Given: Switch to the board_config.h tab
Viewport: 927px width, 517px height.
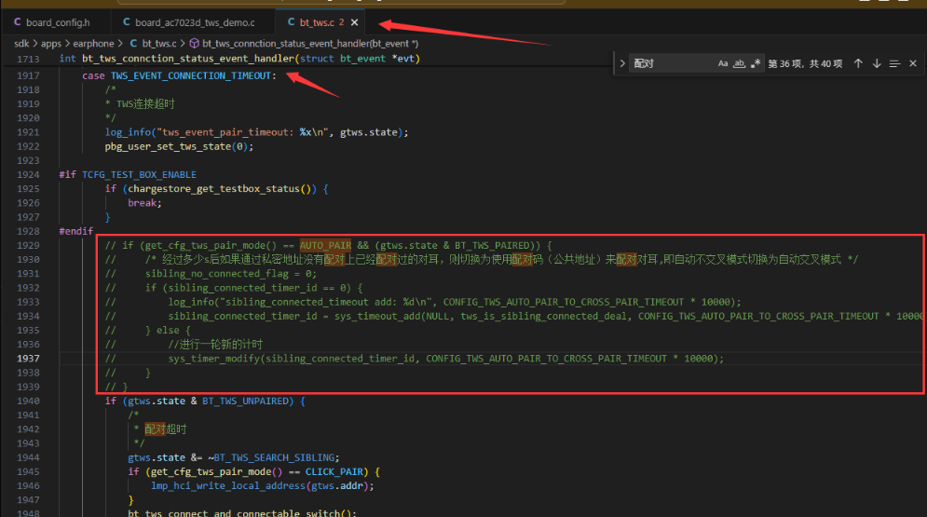Looking at the screenshot, I should (58, 22).
